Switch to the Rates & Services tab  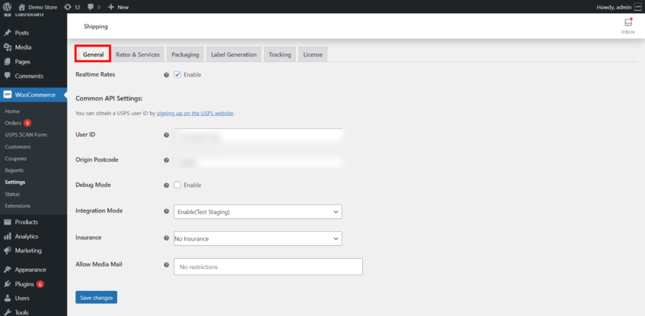[x=137, y=55]
